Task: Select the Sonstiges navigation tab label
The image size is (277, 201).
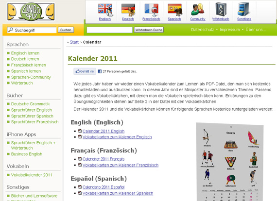Action: [244, 19]
